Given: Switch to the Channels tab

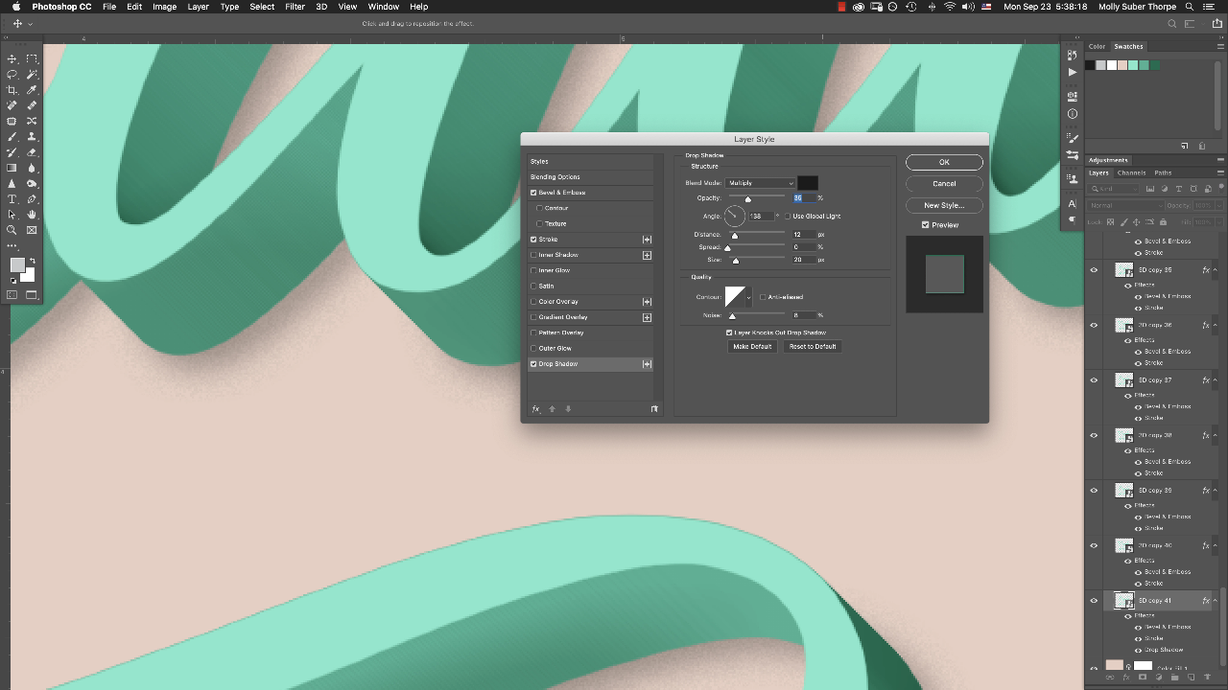Looking at the screenshot, I should coord(1131,173).
